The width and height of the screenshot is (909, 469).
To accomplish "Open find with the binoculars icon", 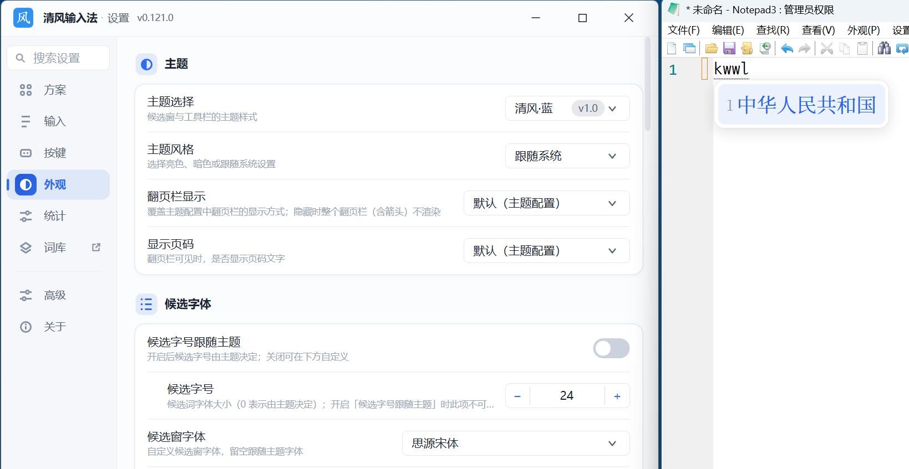I will pyautogui.click(x=884, y=49).
